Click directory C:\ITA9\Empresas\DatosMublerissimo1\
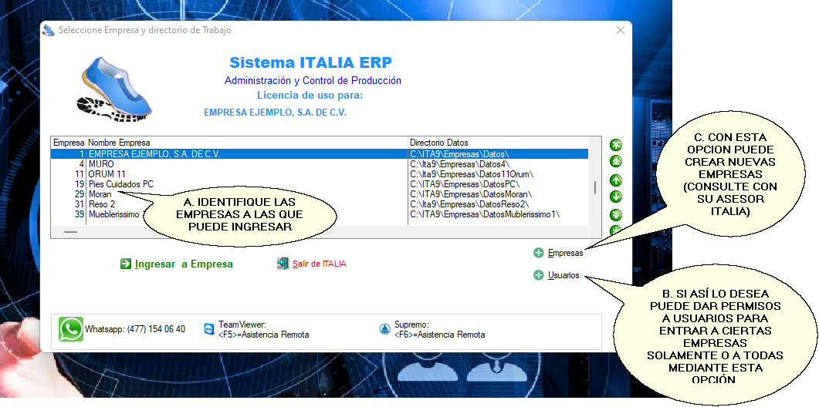 point(486,214)
